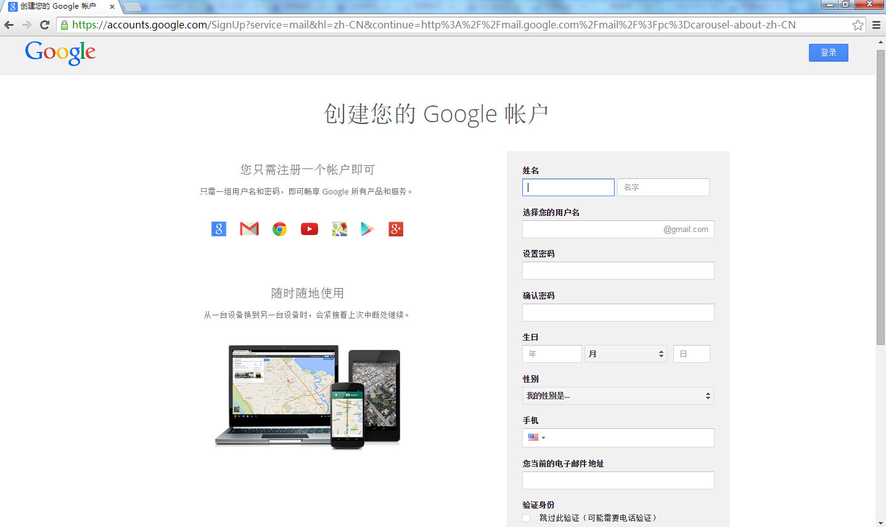The image size is (886, 527).
Task: Select the Chrome browser icon
Action: 279,228
